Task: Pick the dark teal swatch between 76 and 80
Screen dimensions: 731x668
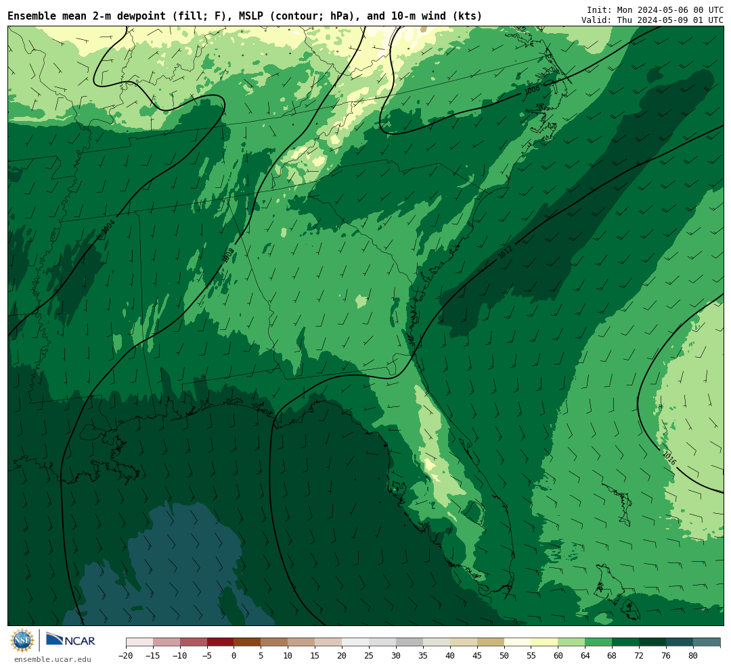Action: click(680, 642)
